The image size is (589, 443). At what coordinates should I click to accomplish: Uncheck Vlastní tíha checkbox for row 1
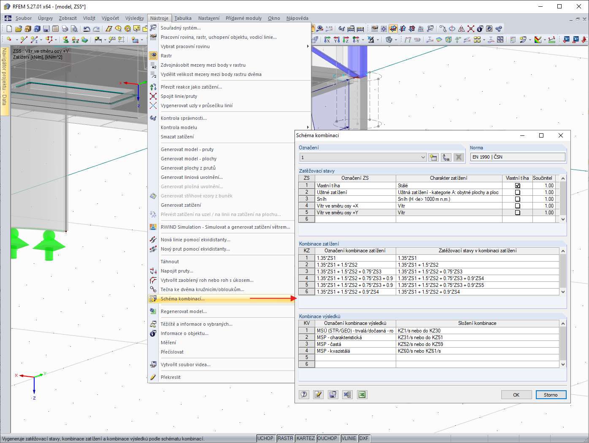tap(517, 186)
